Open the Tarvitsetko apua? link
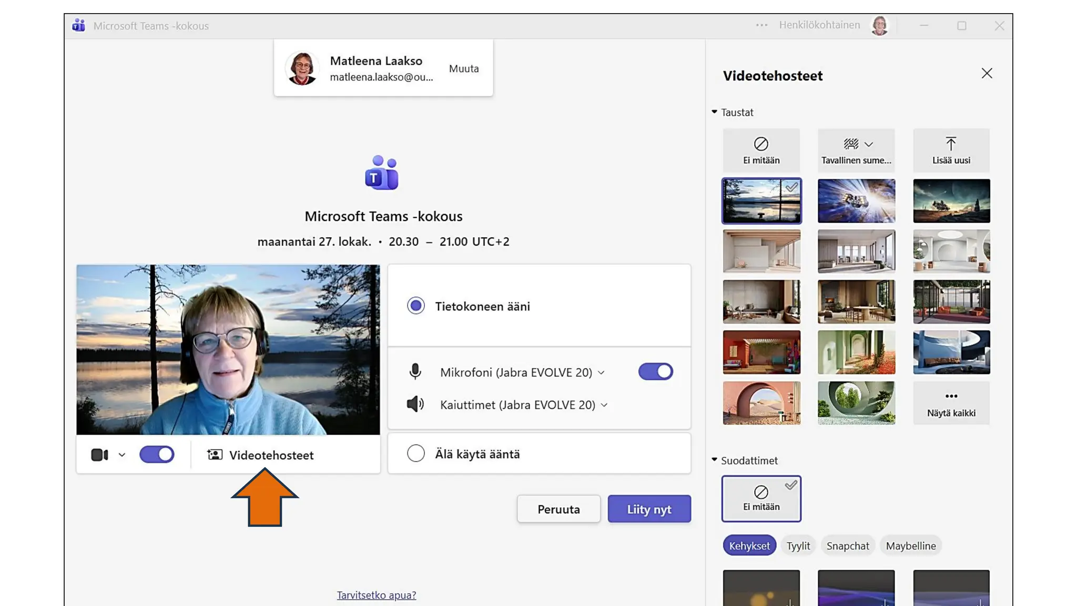Viewport: 1077px width, 606px height. [x=376, y=595]
